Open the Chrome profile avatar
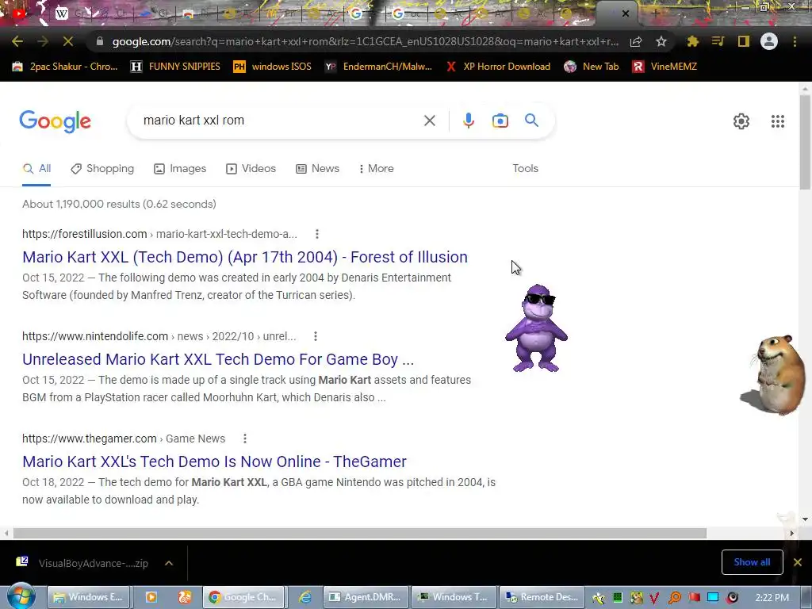The height and width of the screenshot is (609, 812). (x=769, y=41)
